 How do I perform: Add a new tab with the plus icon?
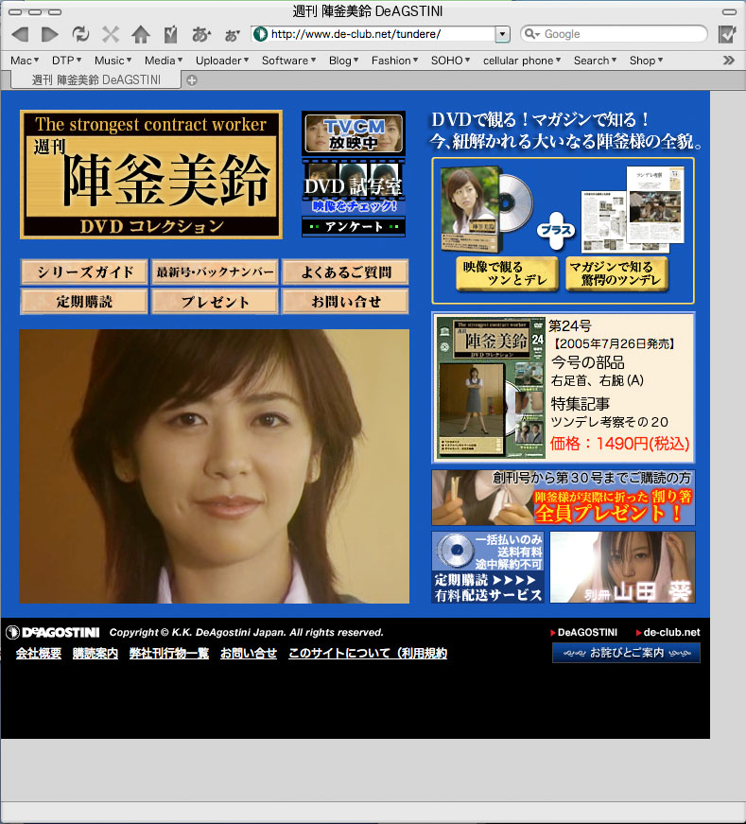192,80
